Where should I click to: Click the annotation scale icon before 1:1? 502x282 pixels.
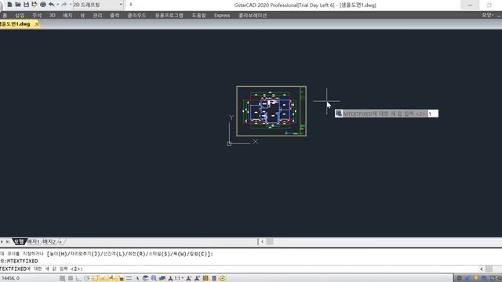170,278
